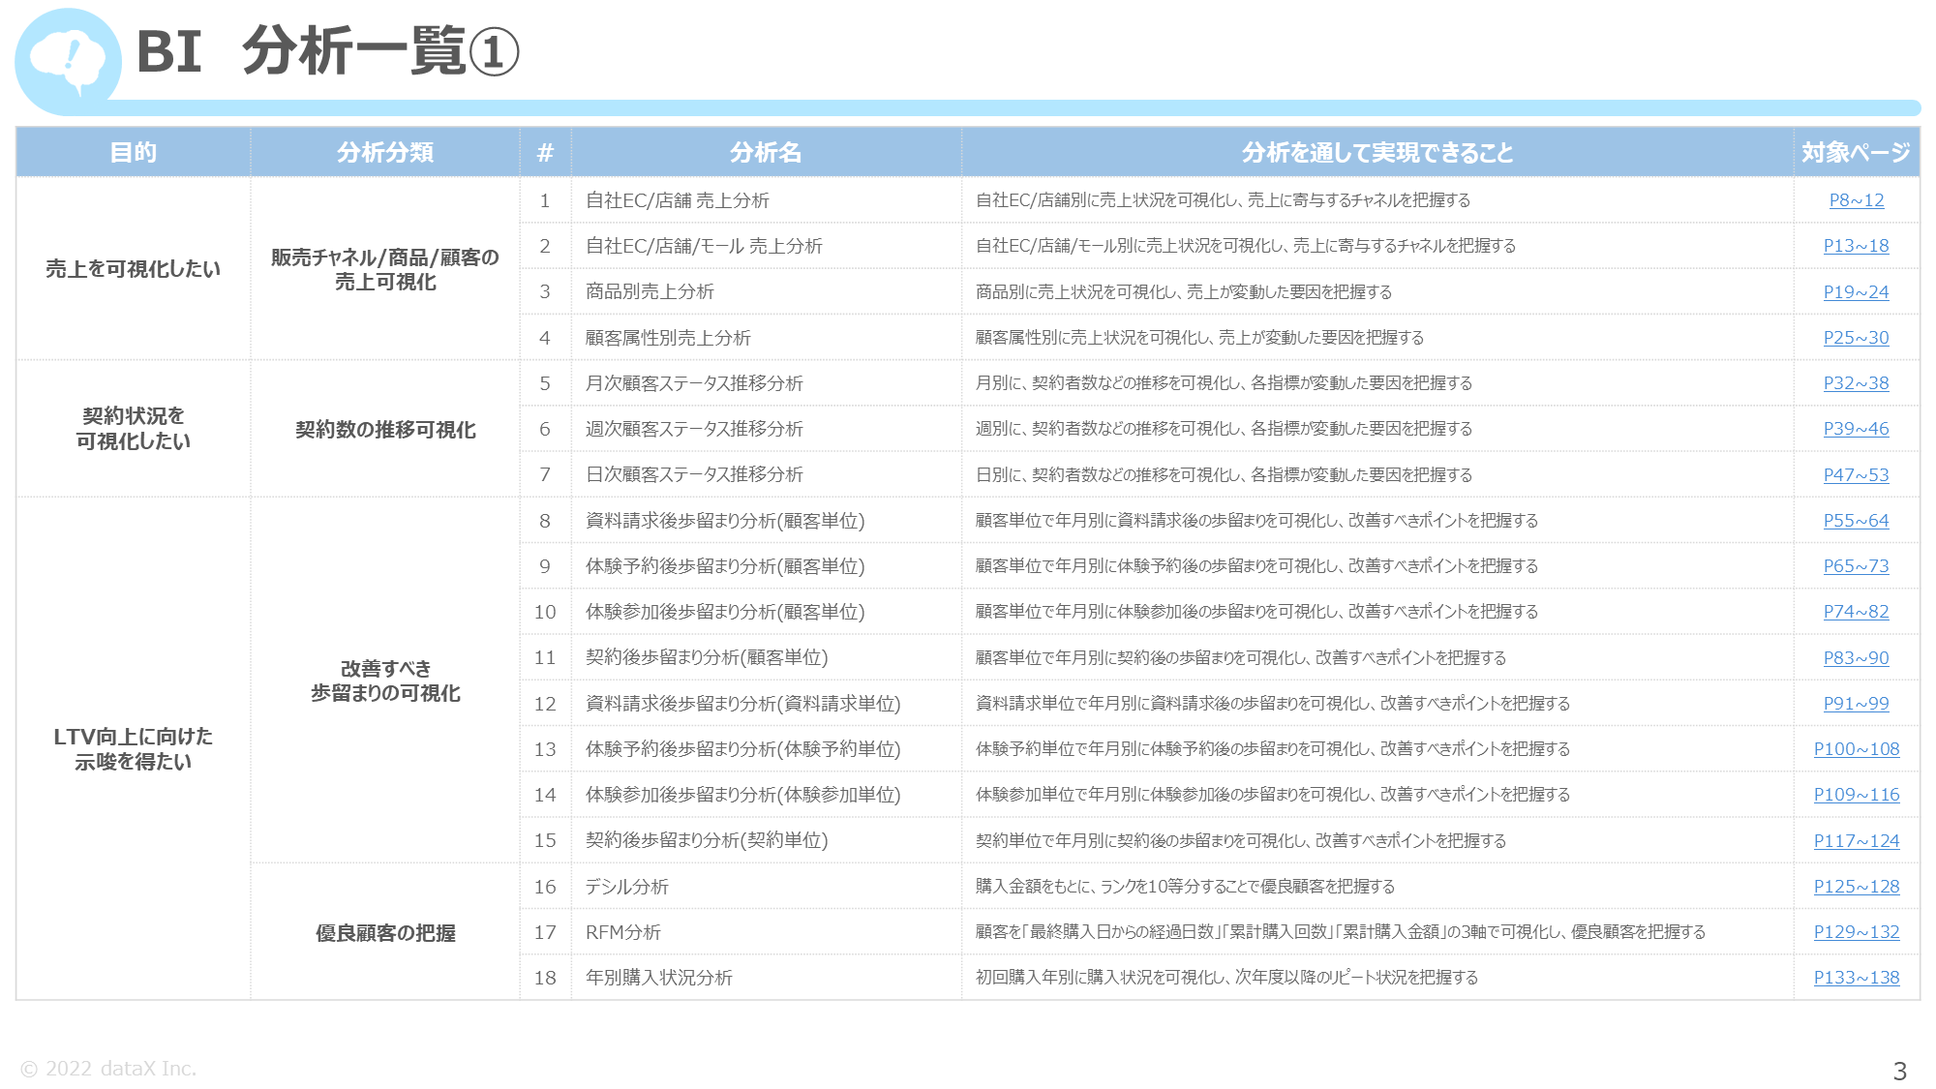Open the P129~132 link for RFM分析
This screenshot has width=1936, height=1089.
coord(1856,932)
